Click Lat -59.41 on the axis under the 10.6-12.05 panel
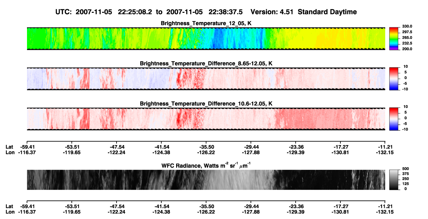428x219 pixels. 27,147
